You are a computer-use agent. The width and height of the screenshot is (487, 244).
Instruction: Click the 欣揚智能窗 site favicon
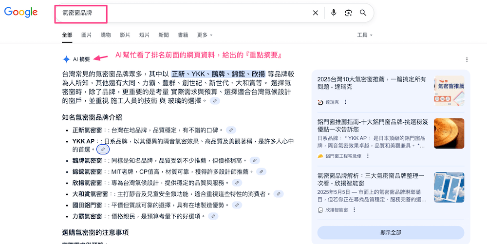[x=320, y=210]
